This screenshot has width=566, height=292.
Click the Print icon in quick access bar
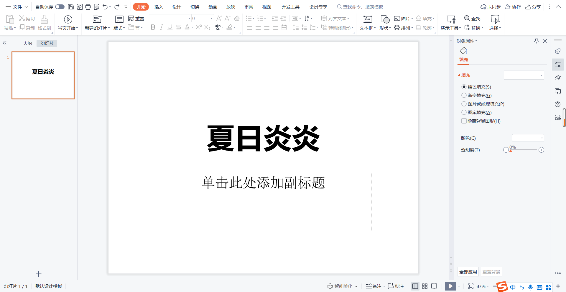pos(88,7)
